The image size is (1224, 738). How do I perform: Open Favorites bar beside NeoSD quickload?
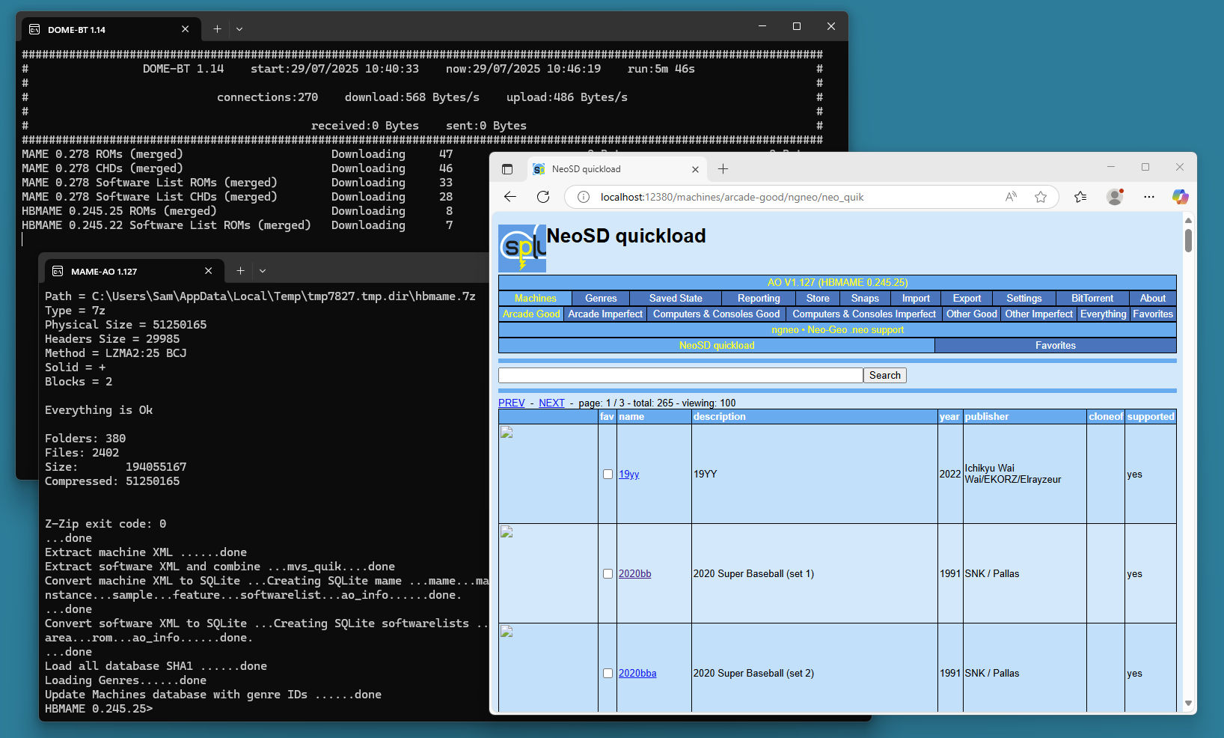coord(1056,345)
